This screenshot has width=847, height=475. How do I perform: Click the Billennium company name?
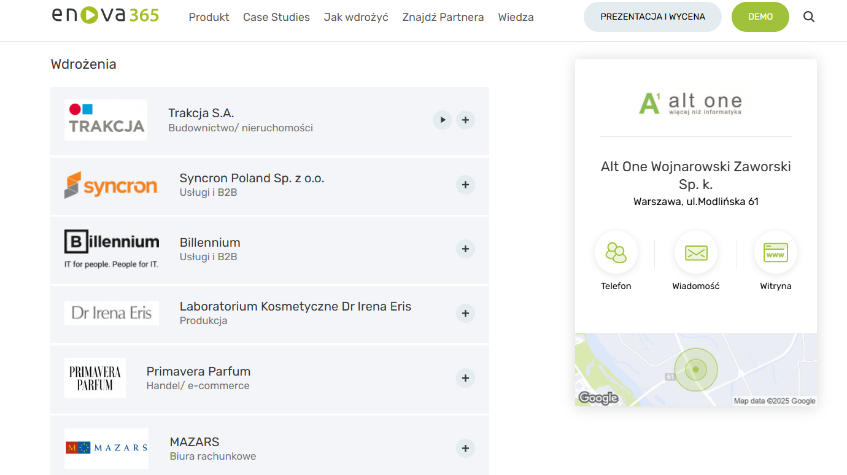(x=210, y=242)
